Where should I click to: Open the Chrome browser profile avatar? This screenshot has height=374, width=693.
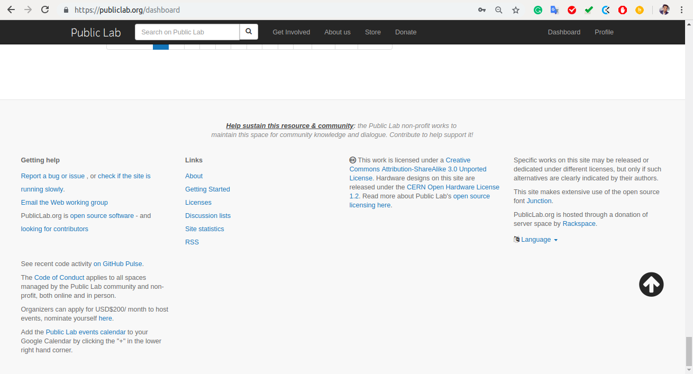[x=664, y=10]
